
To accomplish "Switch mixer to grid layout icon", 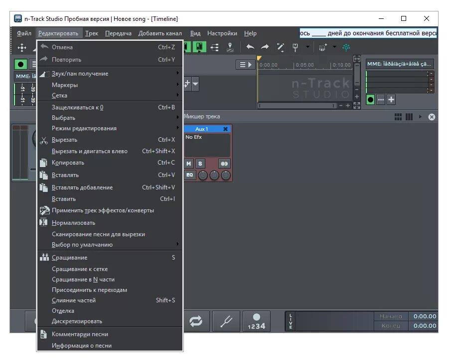I will tap(398, 117).
